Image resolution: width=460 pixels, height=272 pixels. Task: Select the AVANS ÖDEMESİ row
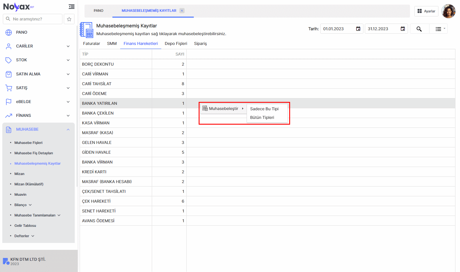[267, 221]
